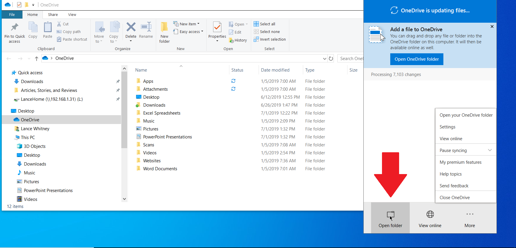Click Open folder in OneDrive panel
The width and height of the screenshot is (516, 248).
point(390,218)
